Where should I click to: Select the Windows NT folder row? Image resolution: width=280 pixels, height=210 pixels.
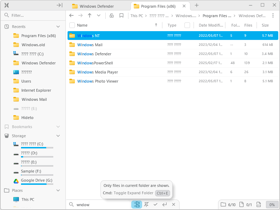[x=173, y=36]
